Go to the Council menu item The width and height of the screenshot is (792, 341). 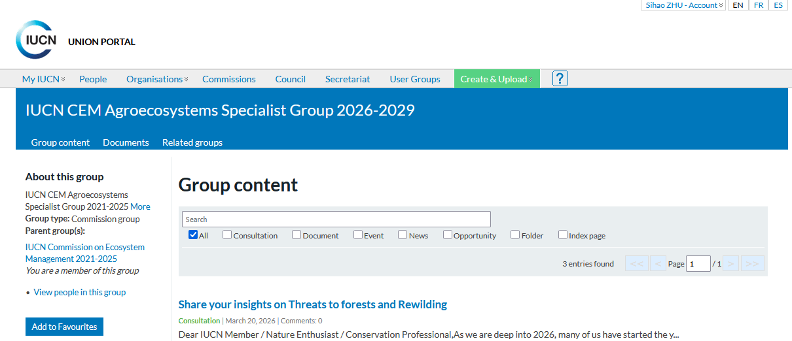(x=291, y=79)
